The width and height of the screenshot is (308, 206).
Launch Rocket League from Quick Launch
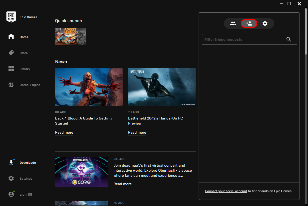pos(71,36)
